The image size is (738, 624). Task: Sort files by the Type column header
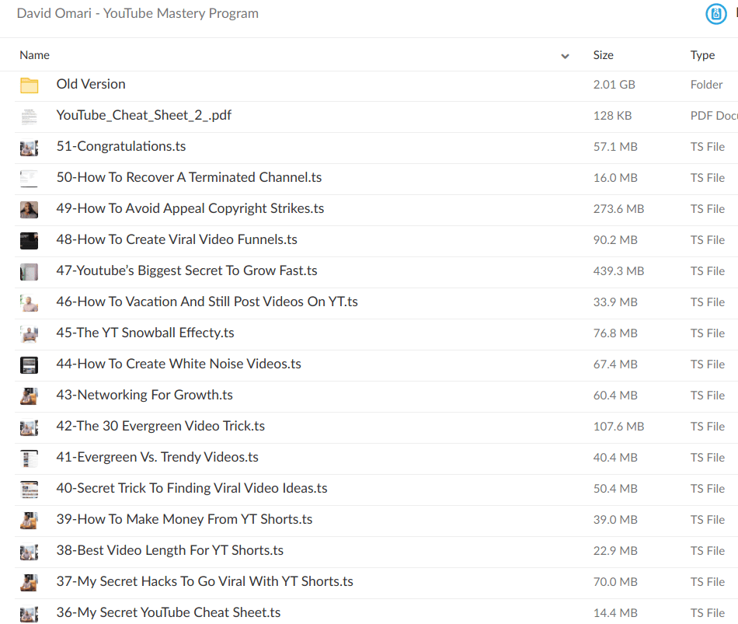point(702,55)
